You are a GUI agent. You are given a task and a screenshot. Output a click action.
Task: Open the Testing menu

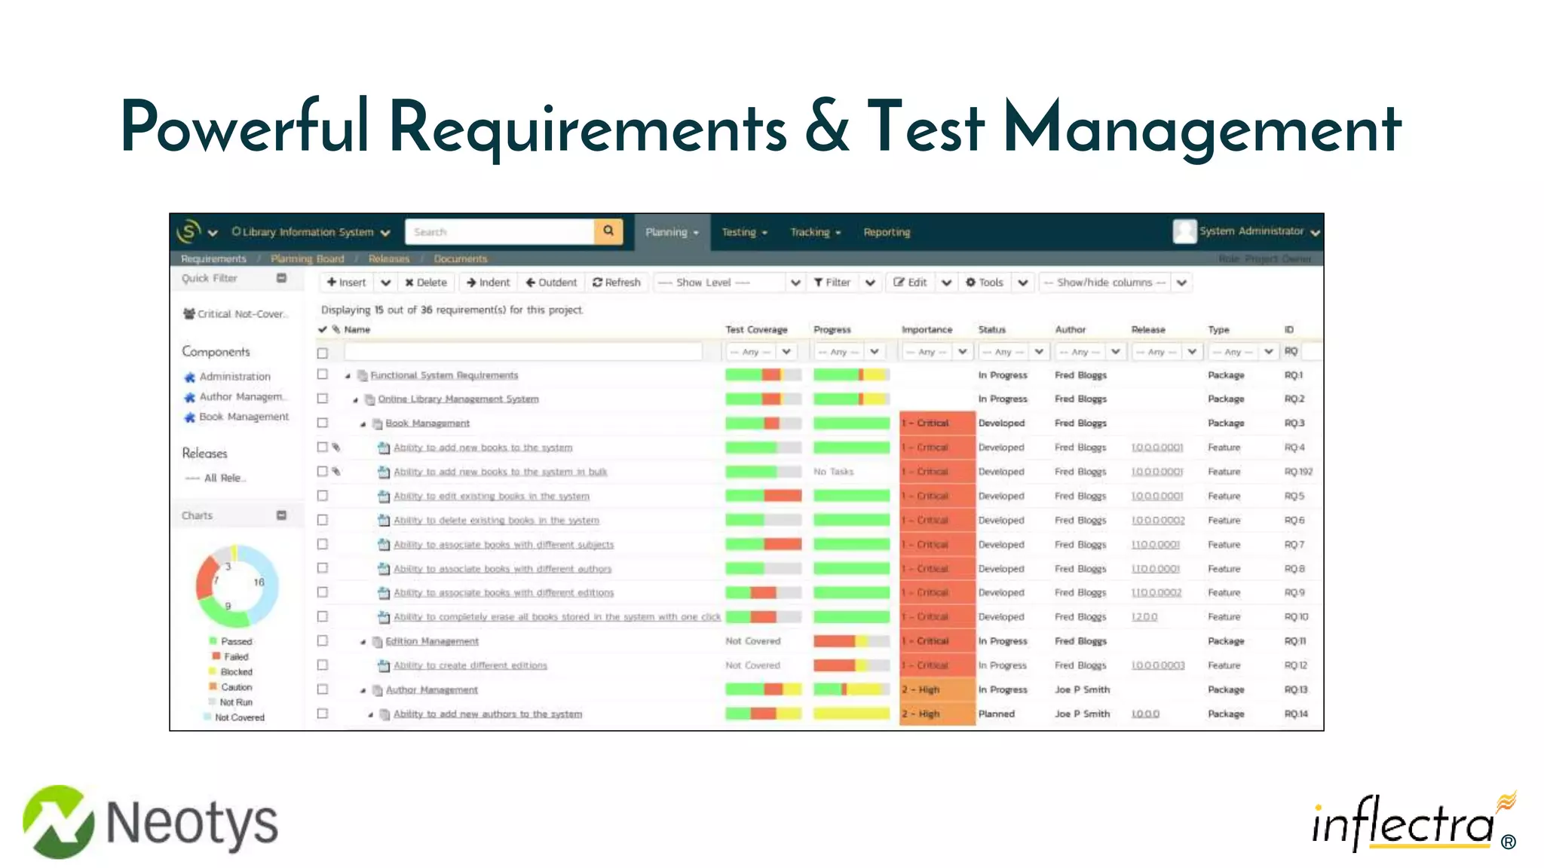744,232
